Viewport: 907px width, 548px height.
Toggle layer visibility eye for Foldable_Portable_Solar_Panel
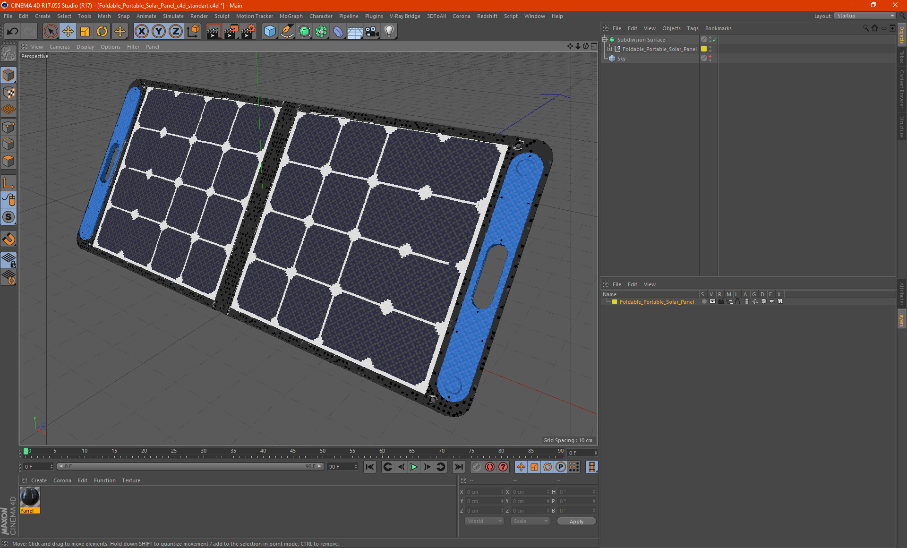(x=712, y=301)
